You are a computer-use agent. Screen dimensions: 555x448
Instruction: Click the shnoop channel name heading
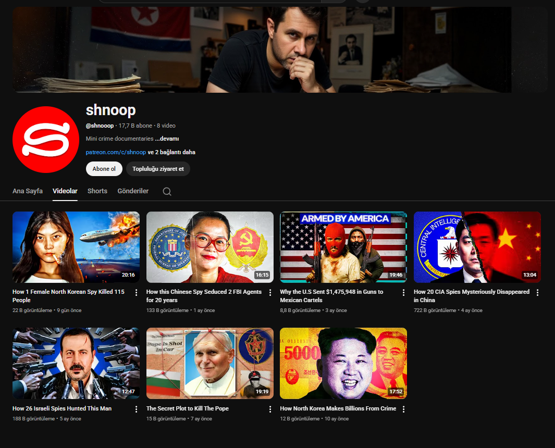point(111,110)
